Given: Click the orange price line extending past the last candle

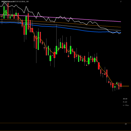Looking at the screenshot, I should pyautogui.click(x=125, y=86).
